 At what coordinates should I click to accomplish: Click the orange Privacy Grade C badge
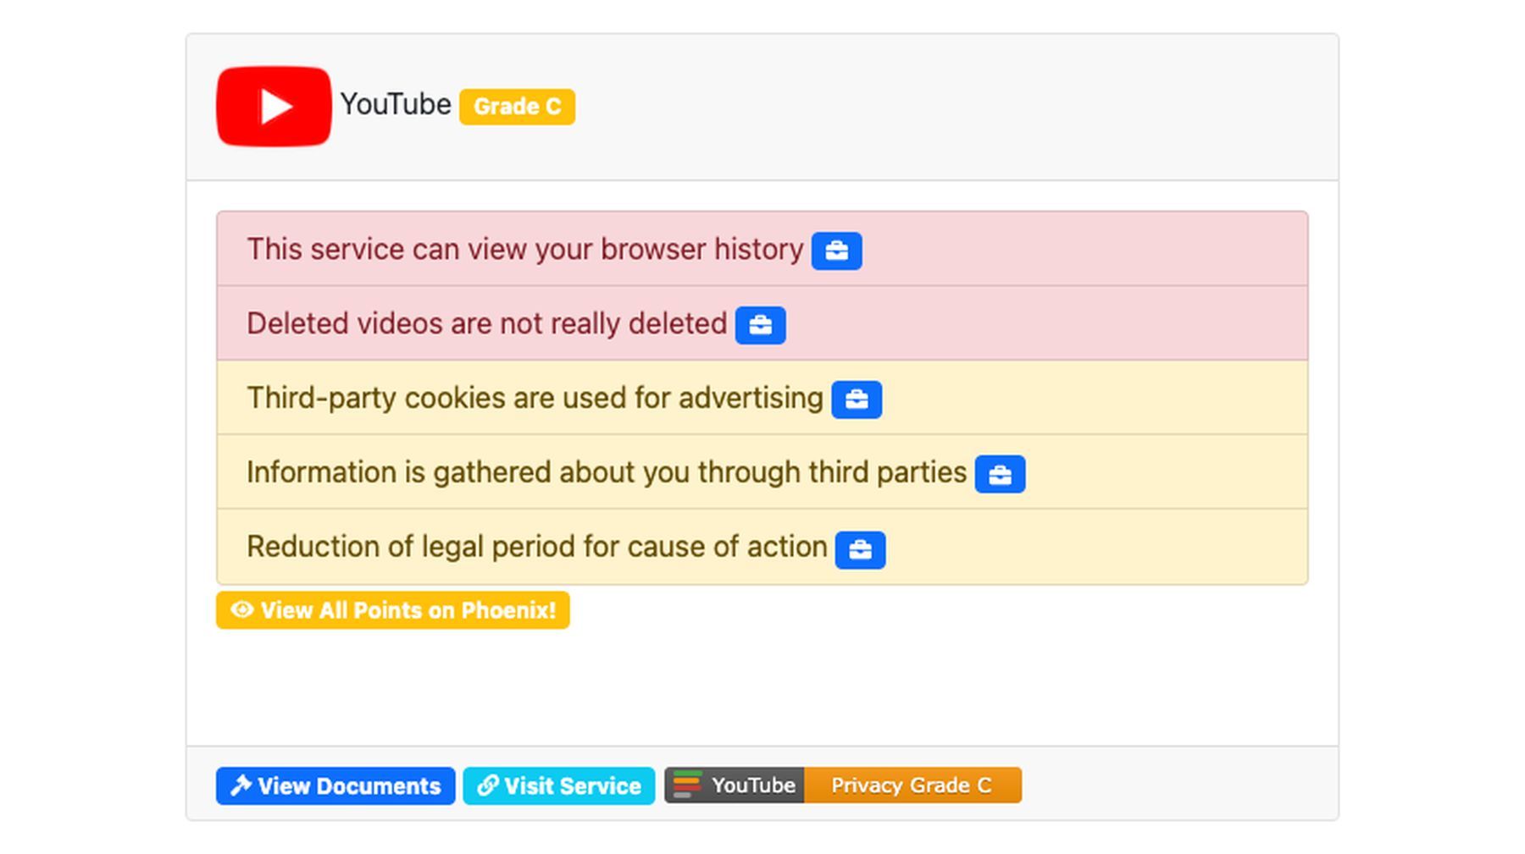click(x=911, y=785)
